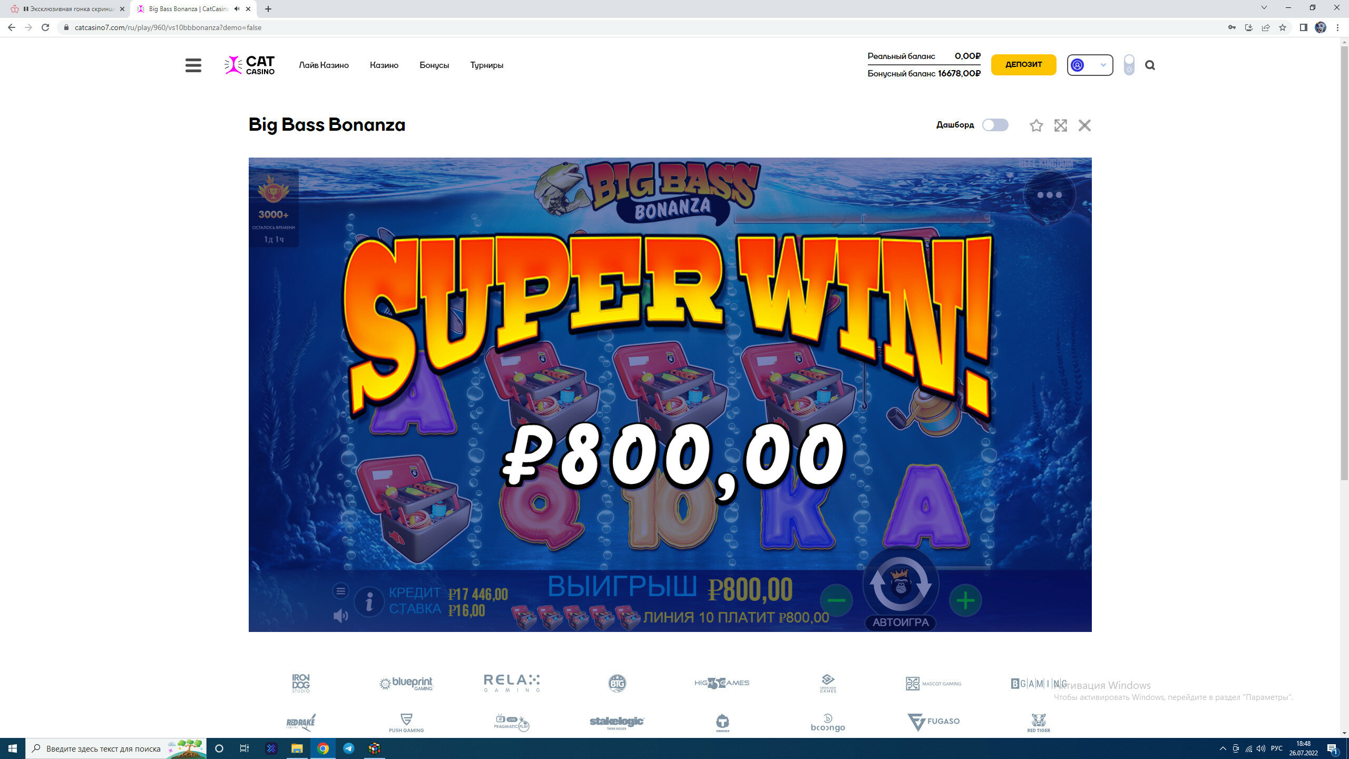Open Chrome tab search chevron
The width and height of the screenshot is (1349, 759).
click(x=1264, y=8)
